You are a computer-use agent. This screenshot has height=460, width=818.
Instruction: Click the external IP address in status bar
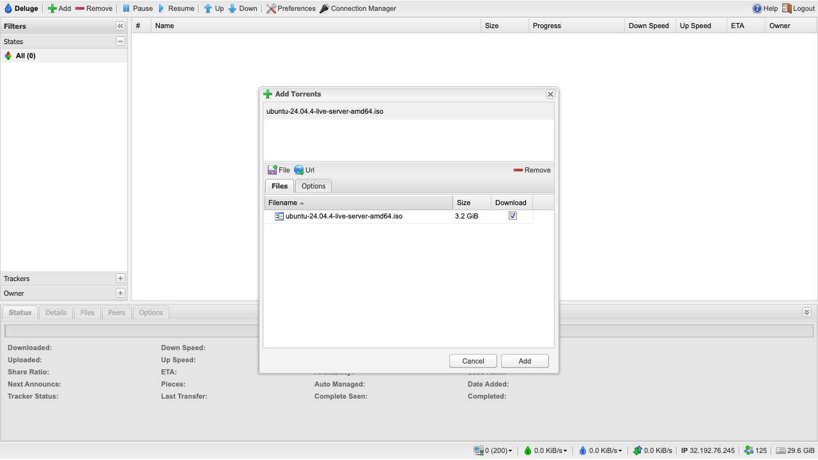point(708,450)
